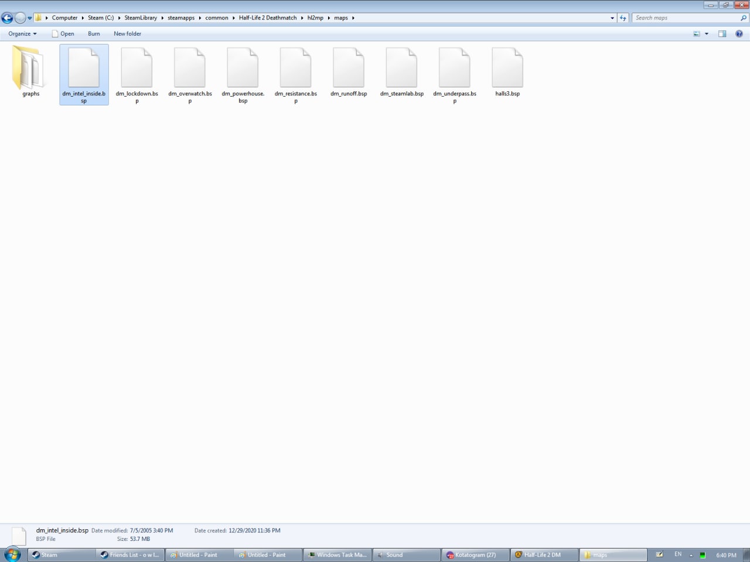Switch to Friends List taskbar window
This screenshot has width=750, height=562.
(x=130, y=555)
